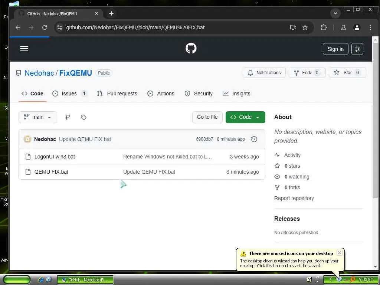Switch to the Insights tab
This screenshot has height=285, width=380.
click(236, 94)
